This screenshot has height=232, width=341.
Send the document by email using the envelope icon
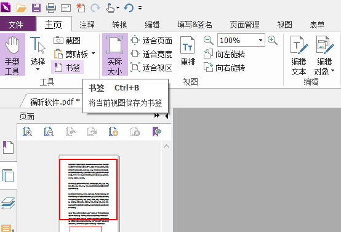tap(66, 8)
